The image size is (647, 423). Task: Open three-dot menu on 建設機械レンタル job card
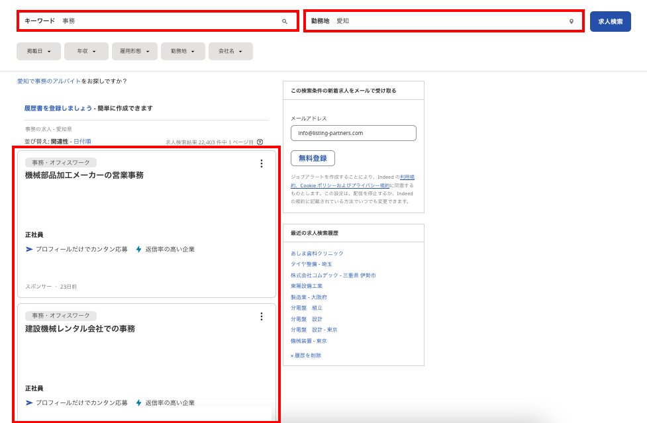pos(261,316)
